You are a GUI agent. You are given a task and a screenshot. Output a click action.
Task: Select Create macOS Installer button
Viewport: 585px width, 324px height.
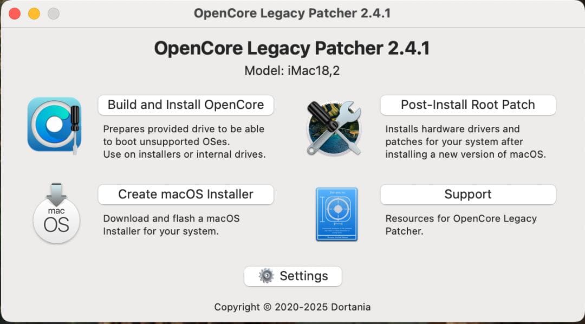[185, 195]
